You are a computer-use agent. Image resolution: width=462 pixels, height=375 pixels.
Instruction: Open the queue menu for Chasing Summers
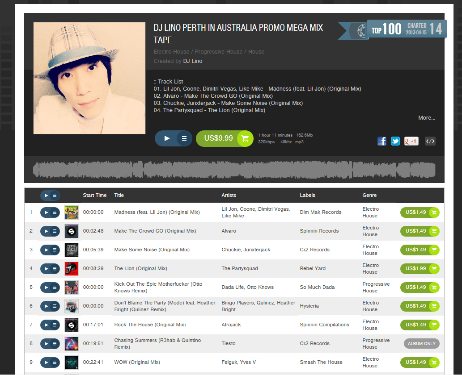tap(55, 344)
